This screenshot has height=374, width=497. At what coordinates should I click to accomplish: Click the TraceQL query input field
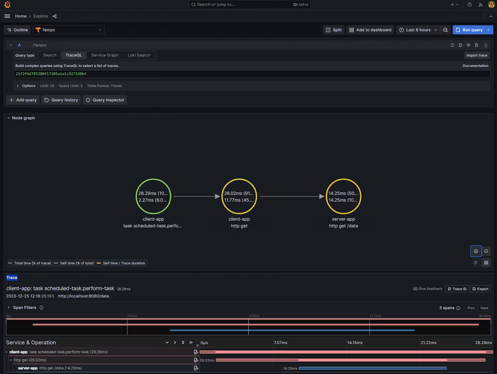251,74
